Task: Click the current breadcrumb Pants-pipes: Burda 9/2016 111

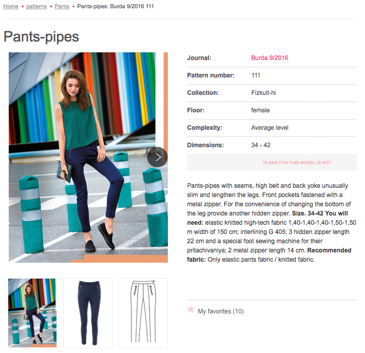Action: [116, 6]
